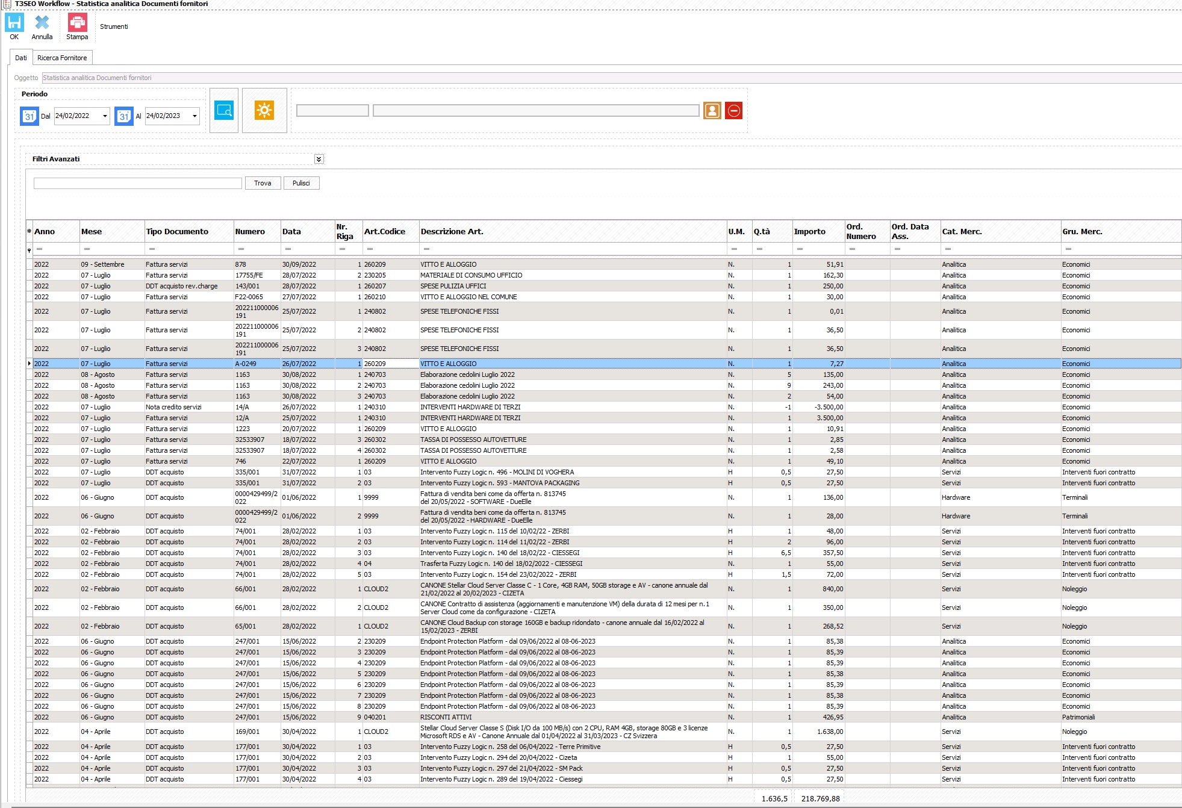Open the Dal date dropdown arrow

click(x=105, y=116)
